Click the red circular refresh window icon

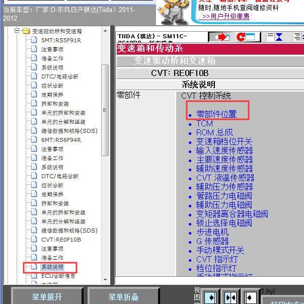246,37
